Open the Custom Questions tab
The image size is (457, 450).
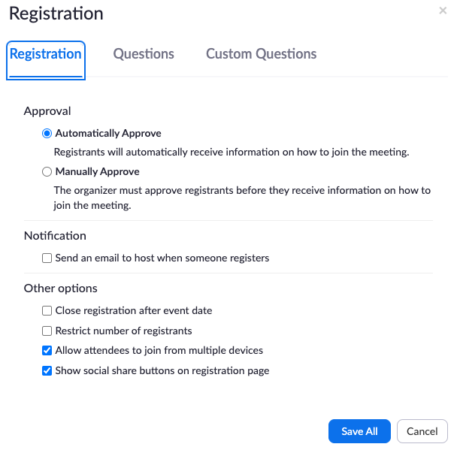click(x=261, y=54)
